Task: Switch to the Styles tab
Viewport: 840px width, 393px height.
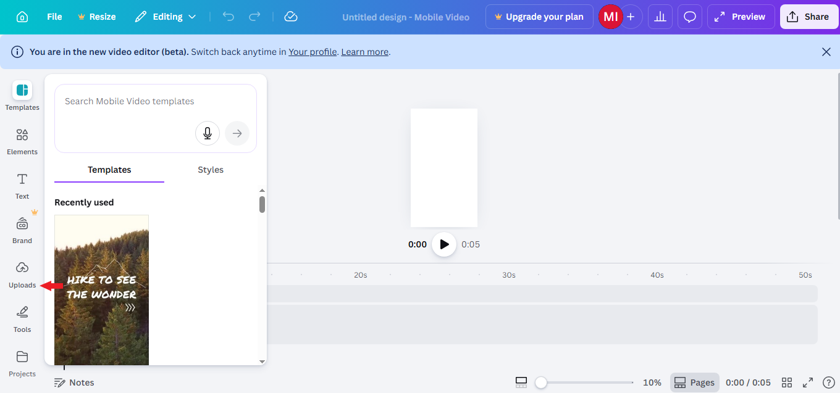Action: 211,170
